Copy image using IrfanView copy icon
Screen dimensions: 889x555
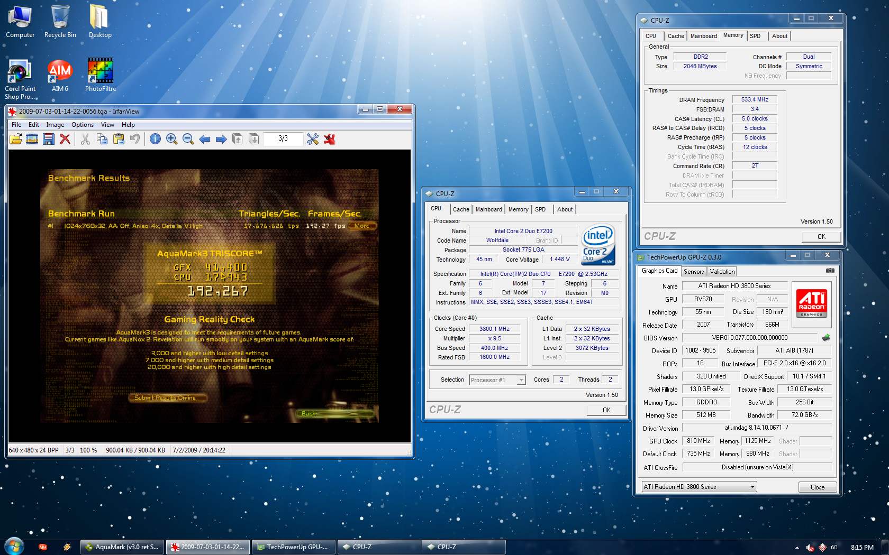point(102,139)
